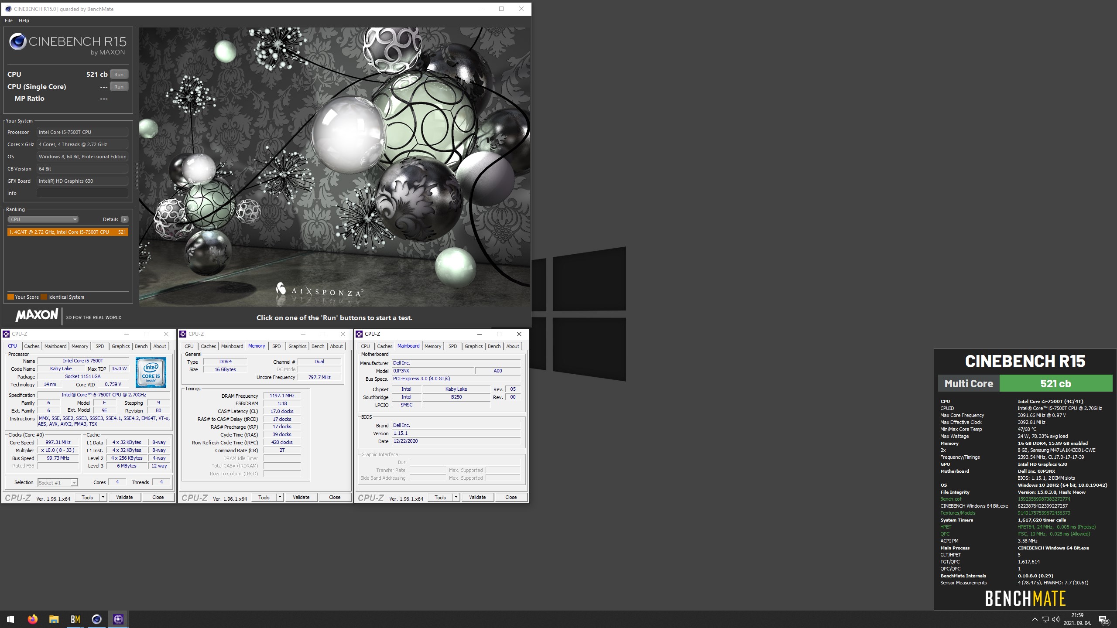
Task: Open Ranking CPU dropdown
Action: [43, 219]
